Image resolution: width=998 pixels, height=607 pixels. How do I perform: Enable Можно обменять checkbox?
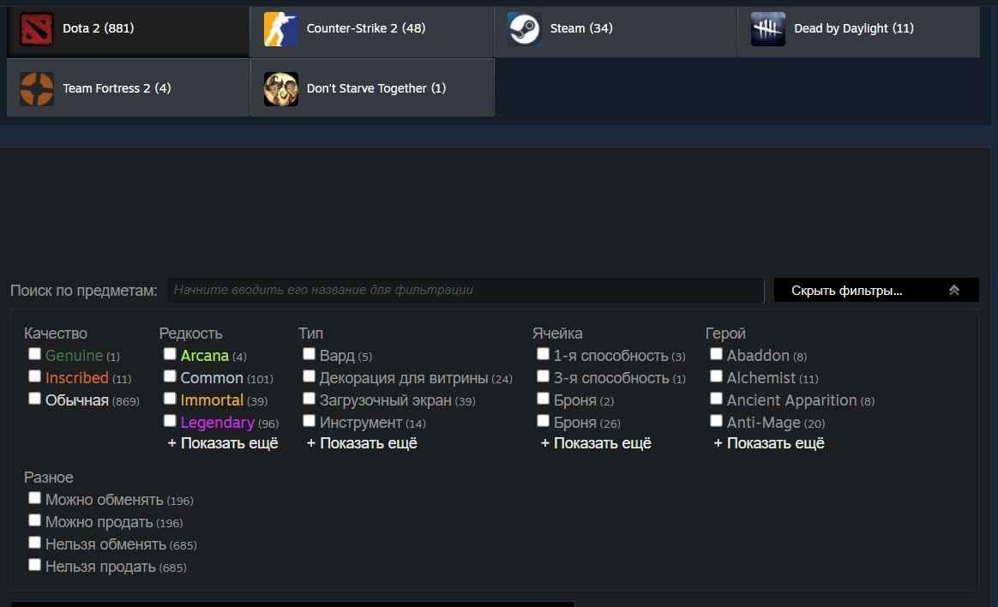pyautogui.click(x=34, y=498)
